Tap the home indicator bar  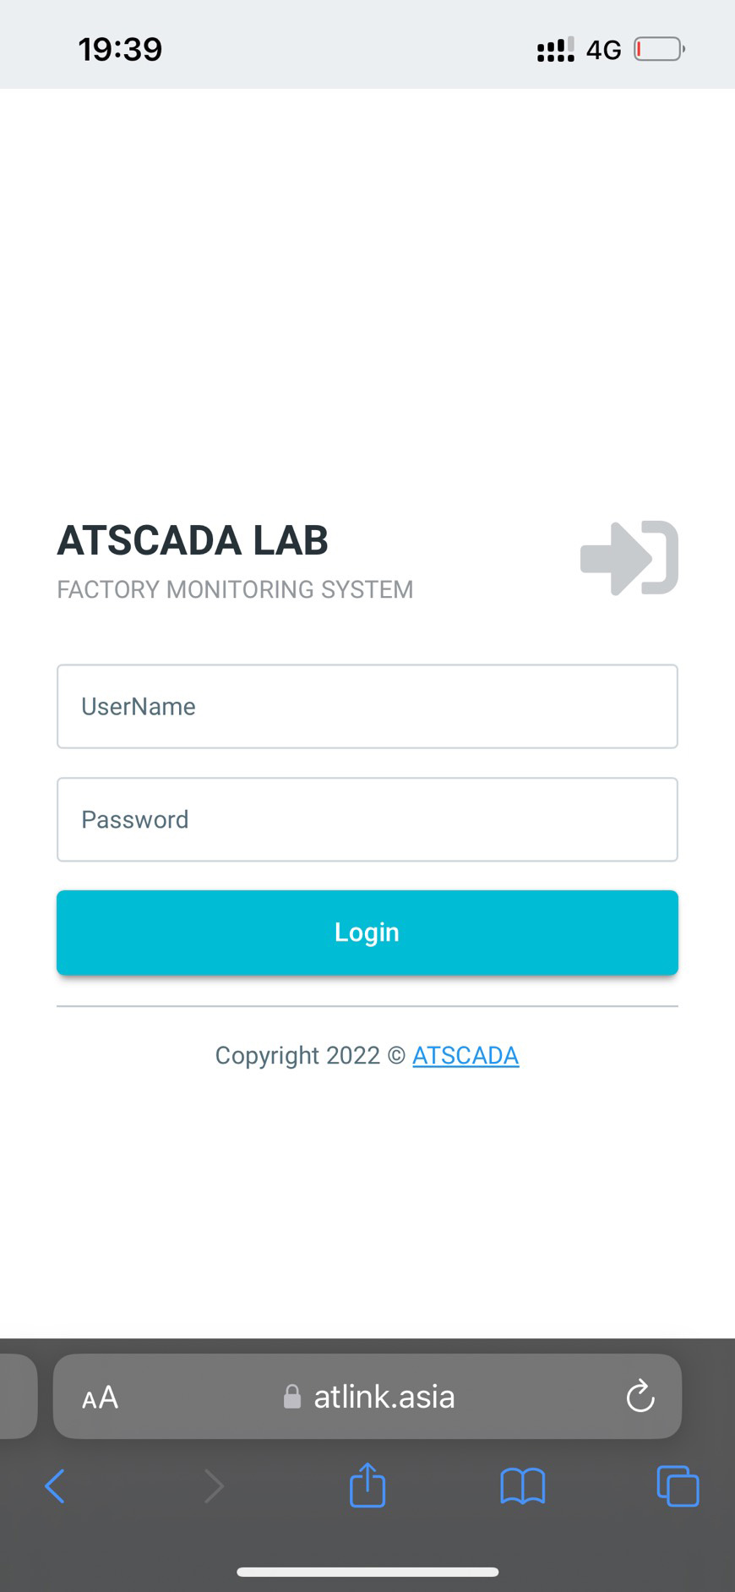[x=367, y=1573]
